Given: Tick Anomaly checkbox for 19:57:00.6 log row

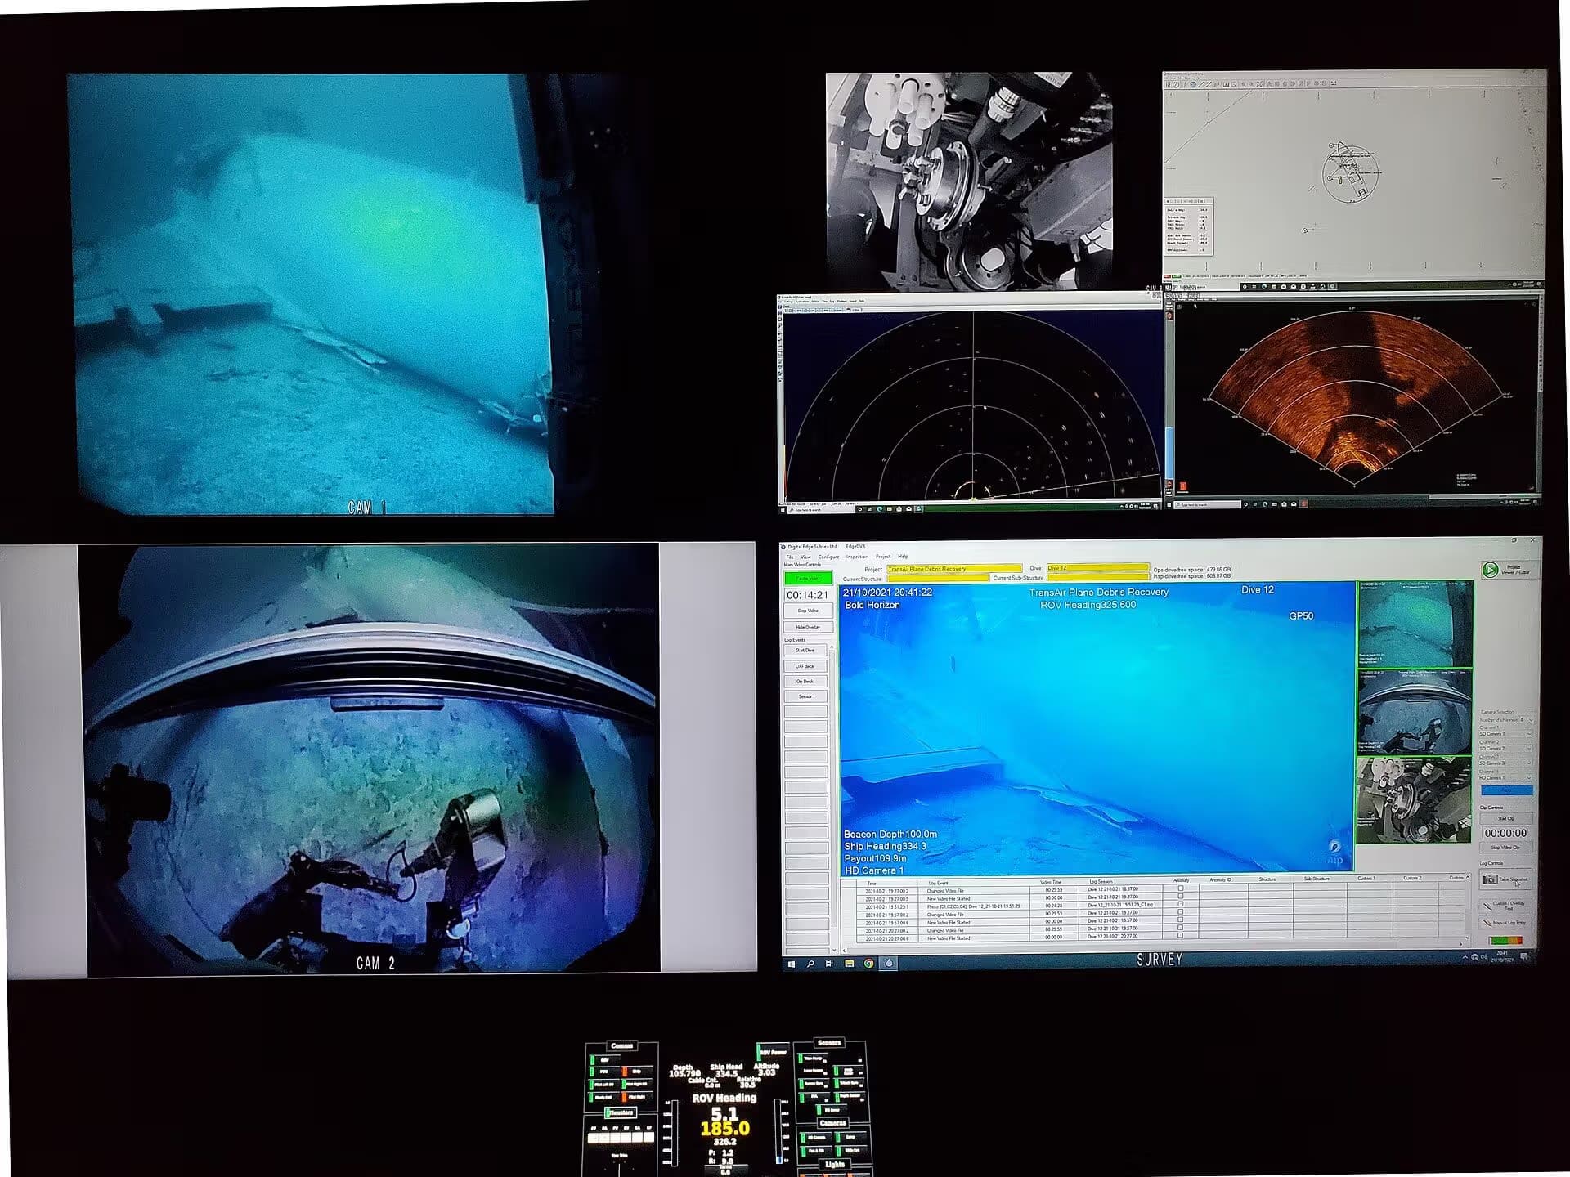Looking at the screenshot, I should click(x=1180, y=920).
